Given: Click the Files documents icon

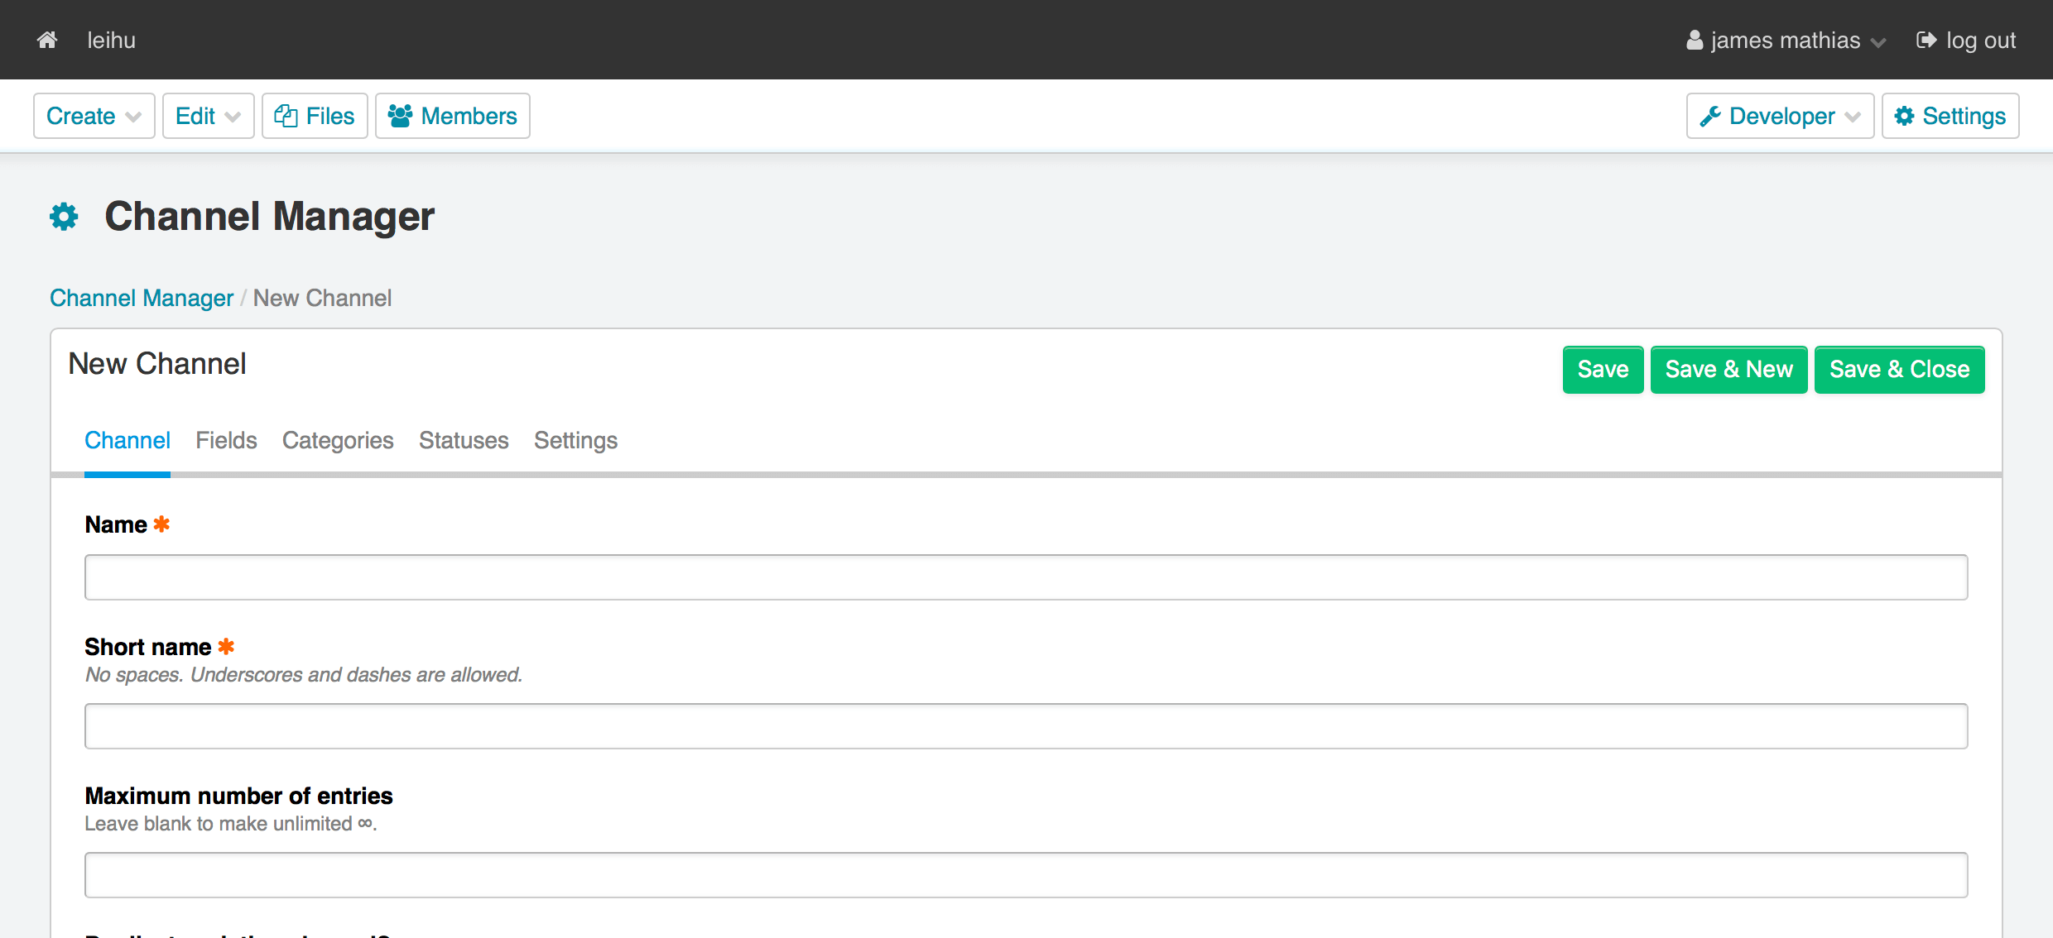Looking at the screenshot, I should (286, 116).
